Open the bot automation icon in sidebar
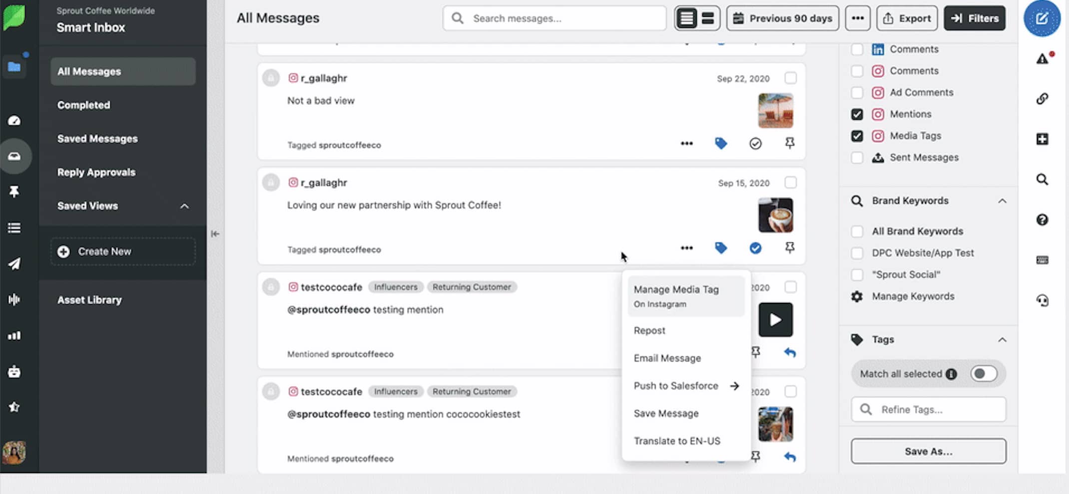The height and width of the screenshot is (494, 1069). pos(15,371)
